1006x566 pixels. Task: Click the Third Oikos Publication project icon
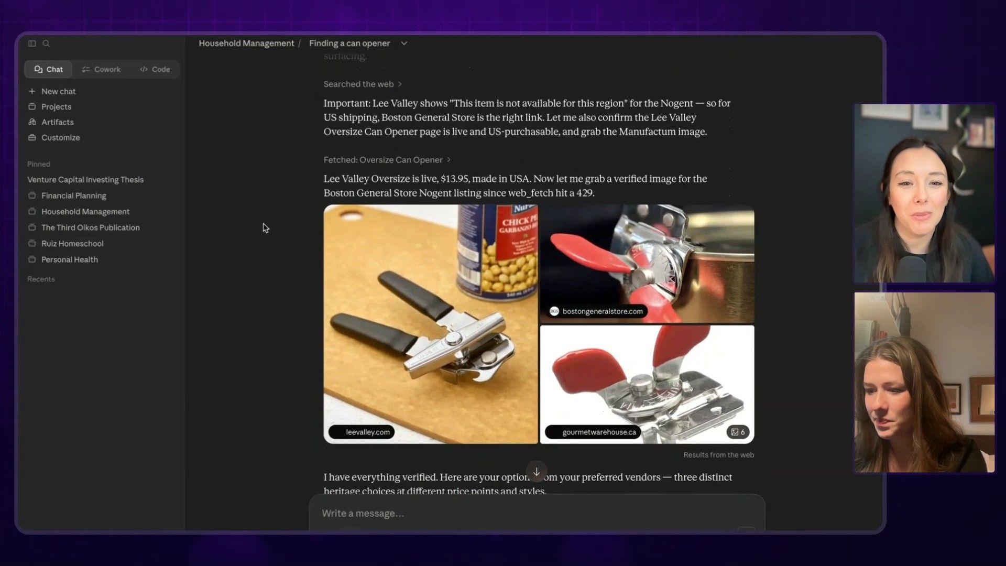click(x=32, y=227)
